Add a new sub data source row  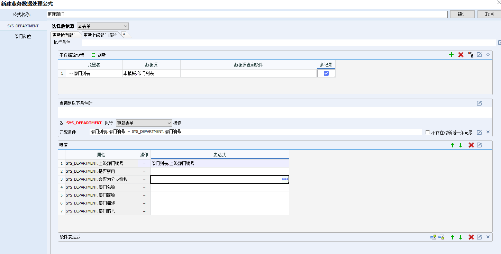click(451, 55)
